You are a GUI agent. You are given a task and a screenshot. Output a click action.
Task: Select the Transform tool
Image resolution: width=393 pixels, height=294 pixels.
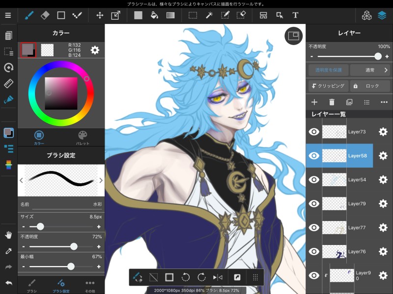(115, 15)
